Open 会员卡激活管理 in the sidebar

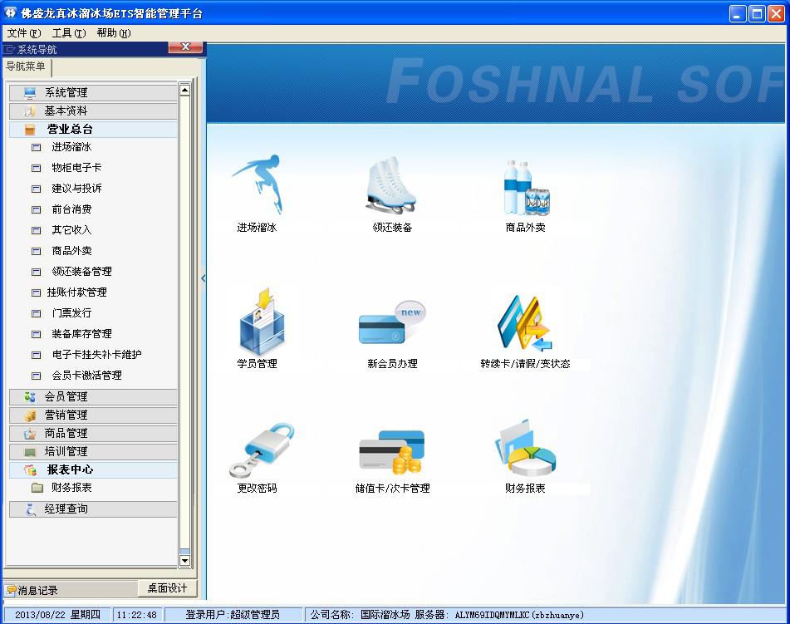(x=86, y=376)
